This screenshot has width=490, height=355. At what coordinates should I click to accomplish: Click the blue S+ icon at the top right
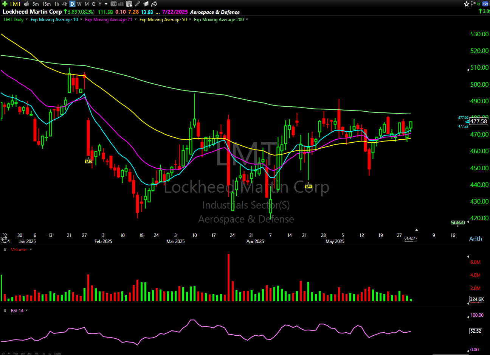pos(486,4)
